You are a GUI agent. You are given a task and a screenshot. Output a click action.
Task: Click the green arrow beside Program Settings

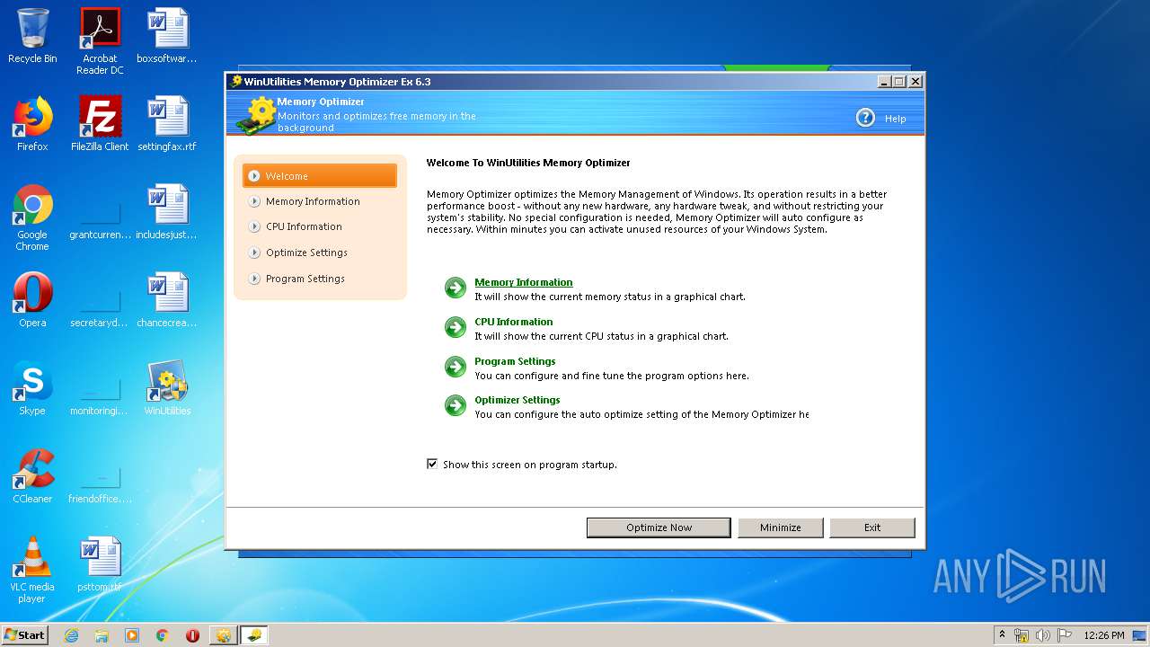tap(456, 367)
